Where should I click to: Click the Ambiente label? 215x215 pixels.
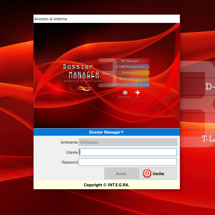(x=69, y=142)
